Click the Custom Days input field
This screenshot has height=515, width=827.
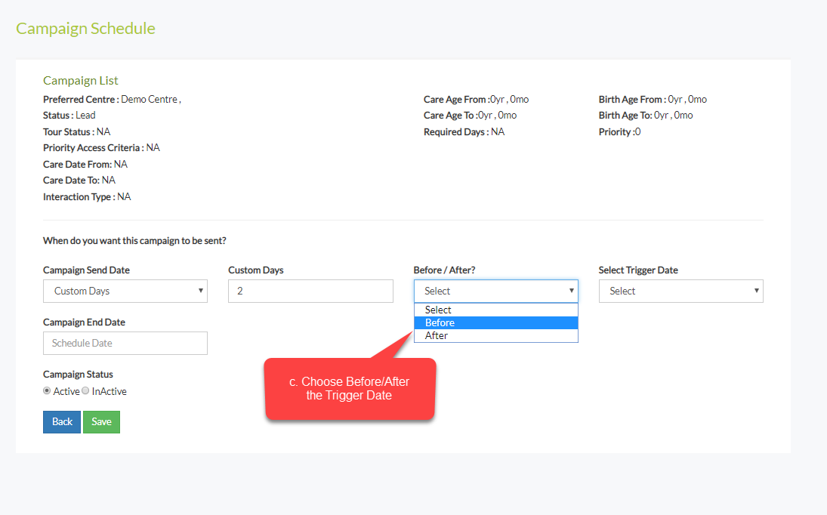pyautogui.click(x=310, y=291)
